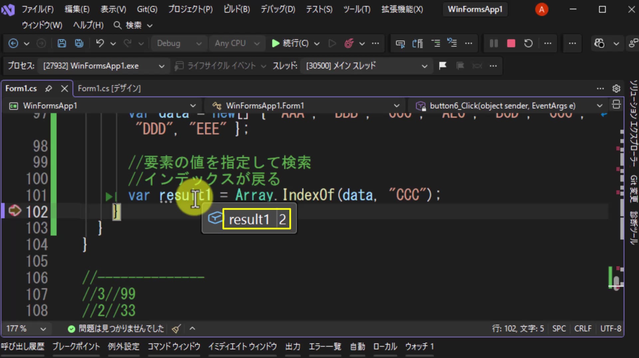
Task: Pin the Form1.cs tab
Action: pyautogui.click(x=49, y=89)
